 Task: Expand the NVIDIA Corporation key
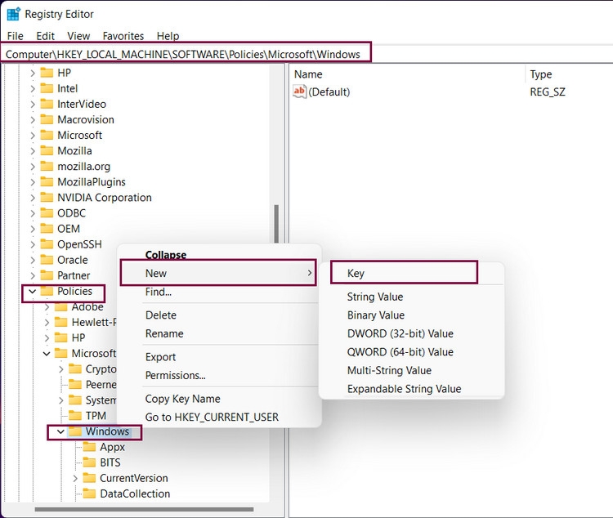(x=33, y=199)
